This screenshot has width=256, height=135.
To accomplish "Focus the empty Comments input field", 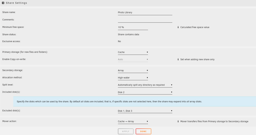I will (x=145, y=20).
